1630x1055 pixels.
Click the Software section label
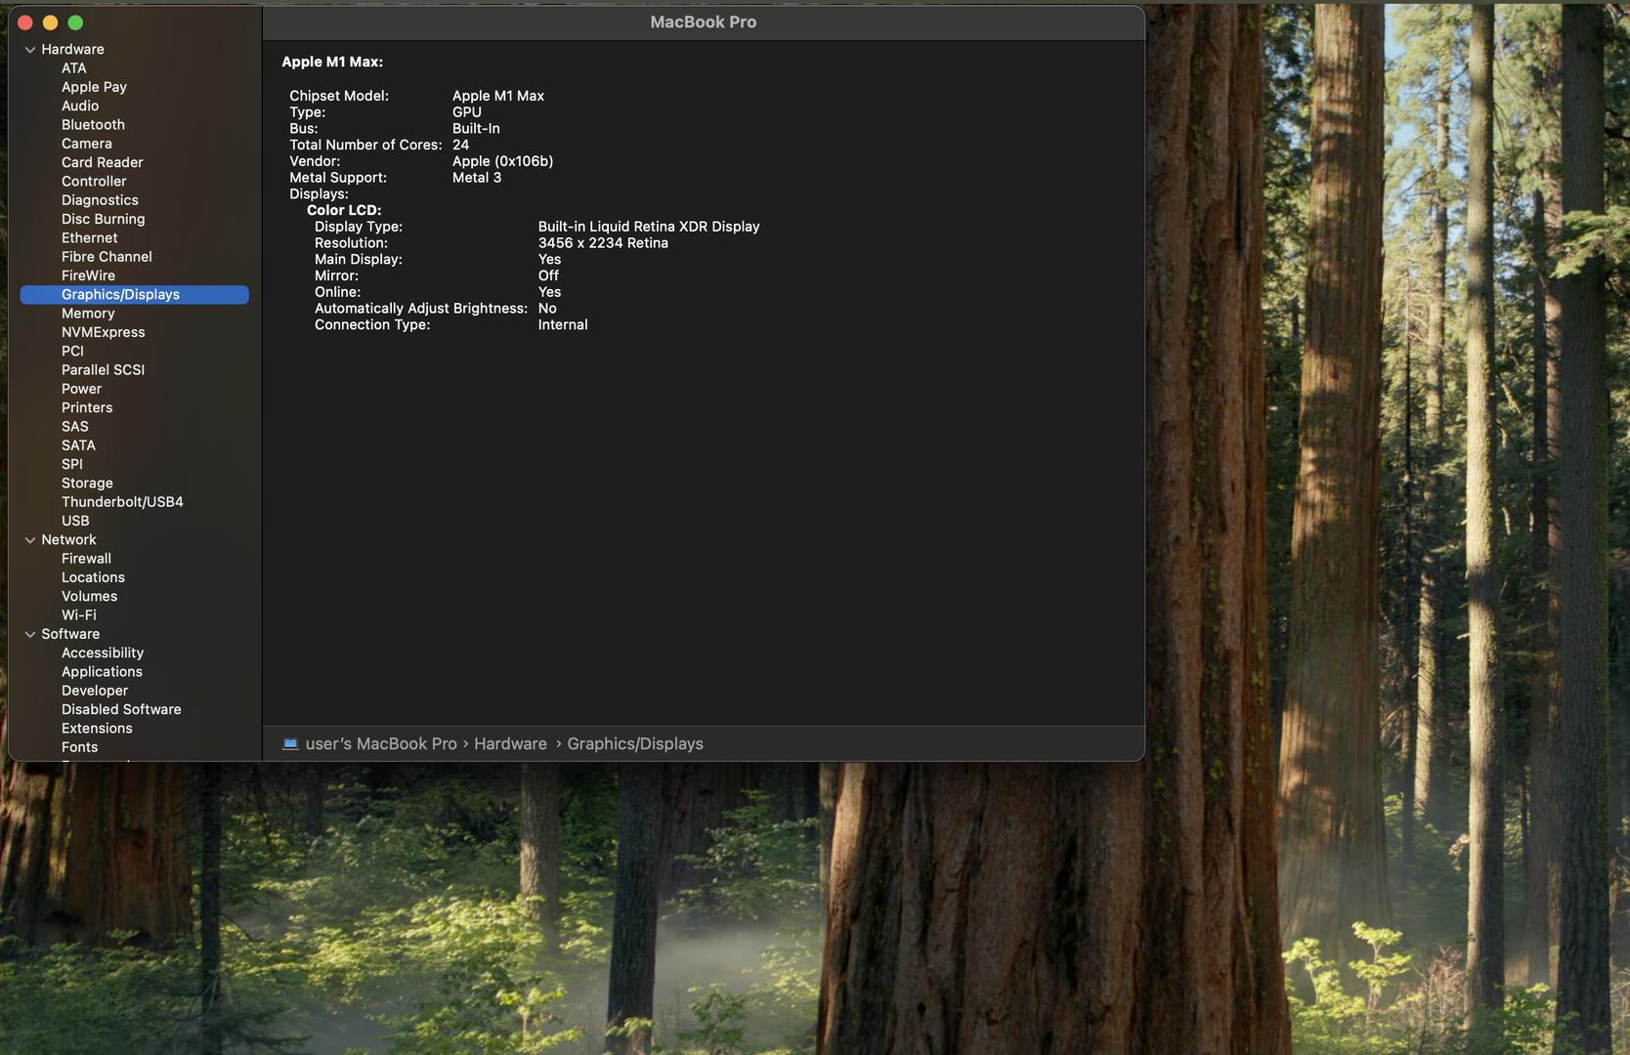click(x=70, y=635)
